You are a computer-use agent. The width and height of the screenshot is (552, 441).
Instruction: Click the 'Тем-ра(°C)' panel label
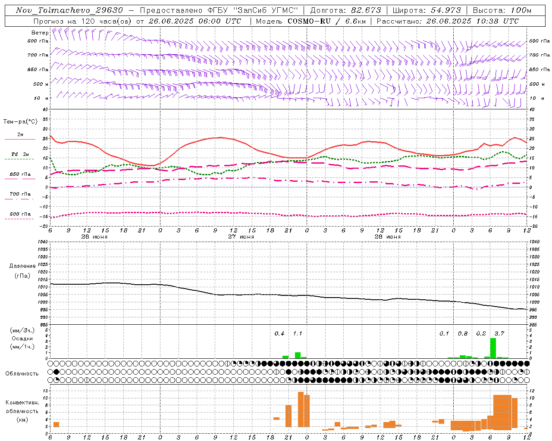coord(20,122)
